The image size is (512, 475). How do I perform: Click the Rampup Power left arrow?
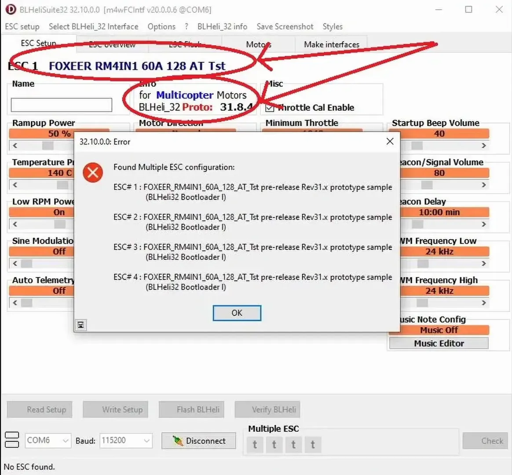15,146
